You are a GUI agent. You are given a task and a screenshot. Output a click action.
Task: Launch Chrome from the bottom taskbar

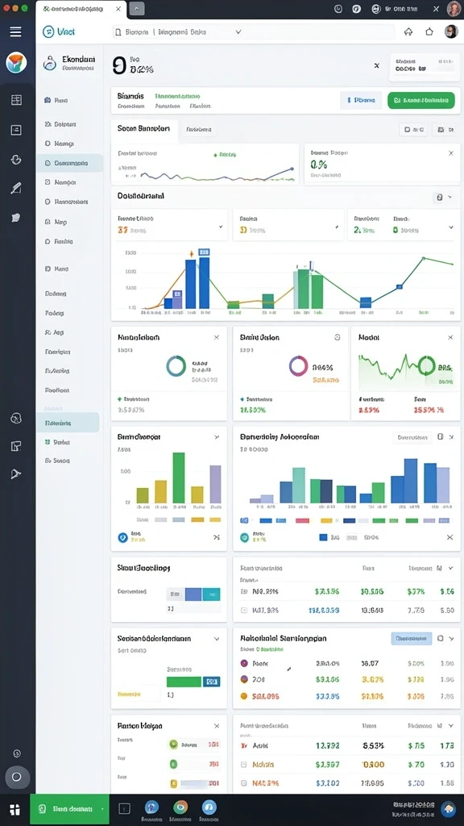[180, 807]
